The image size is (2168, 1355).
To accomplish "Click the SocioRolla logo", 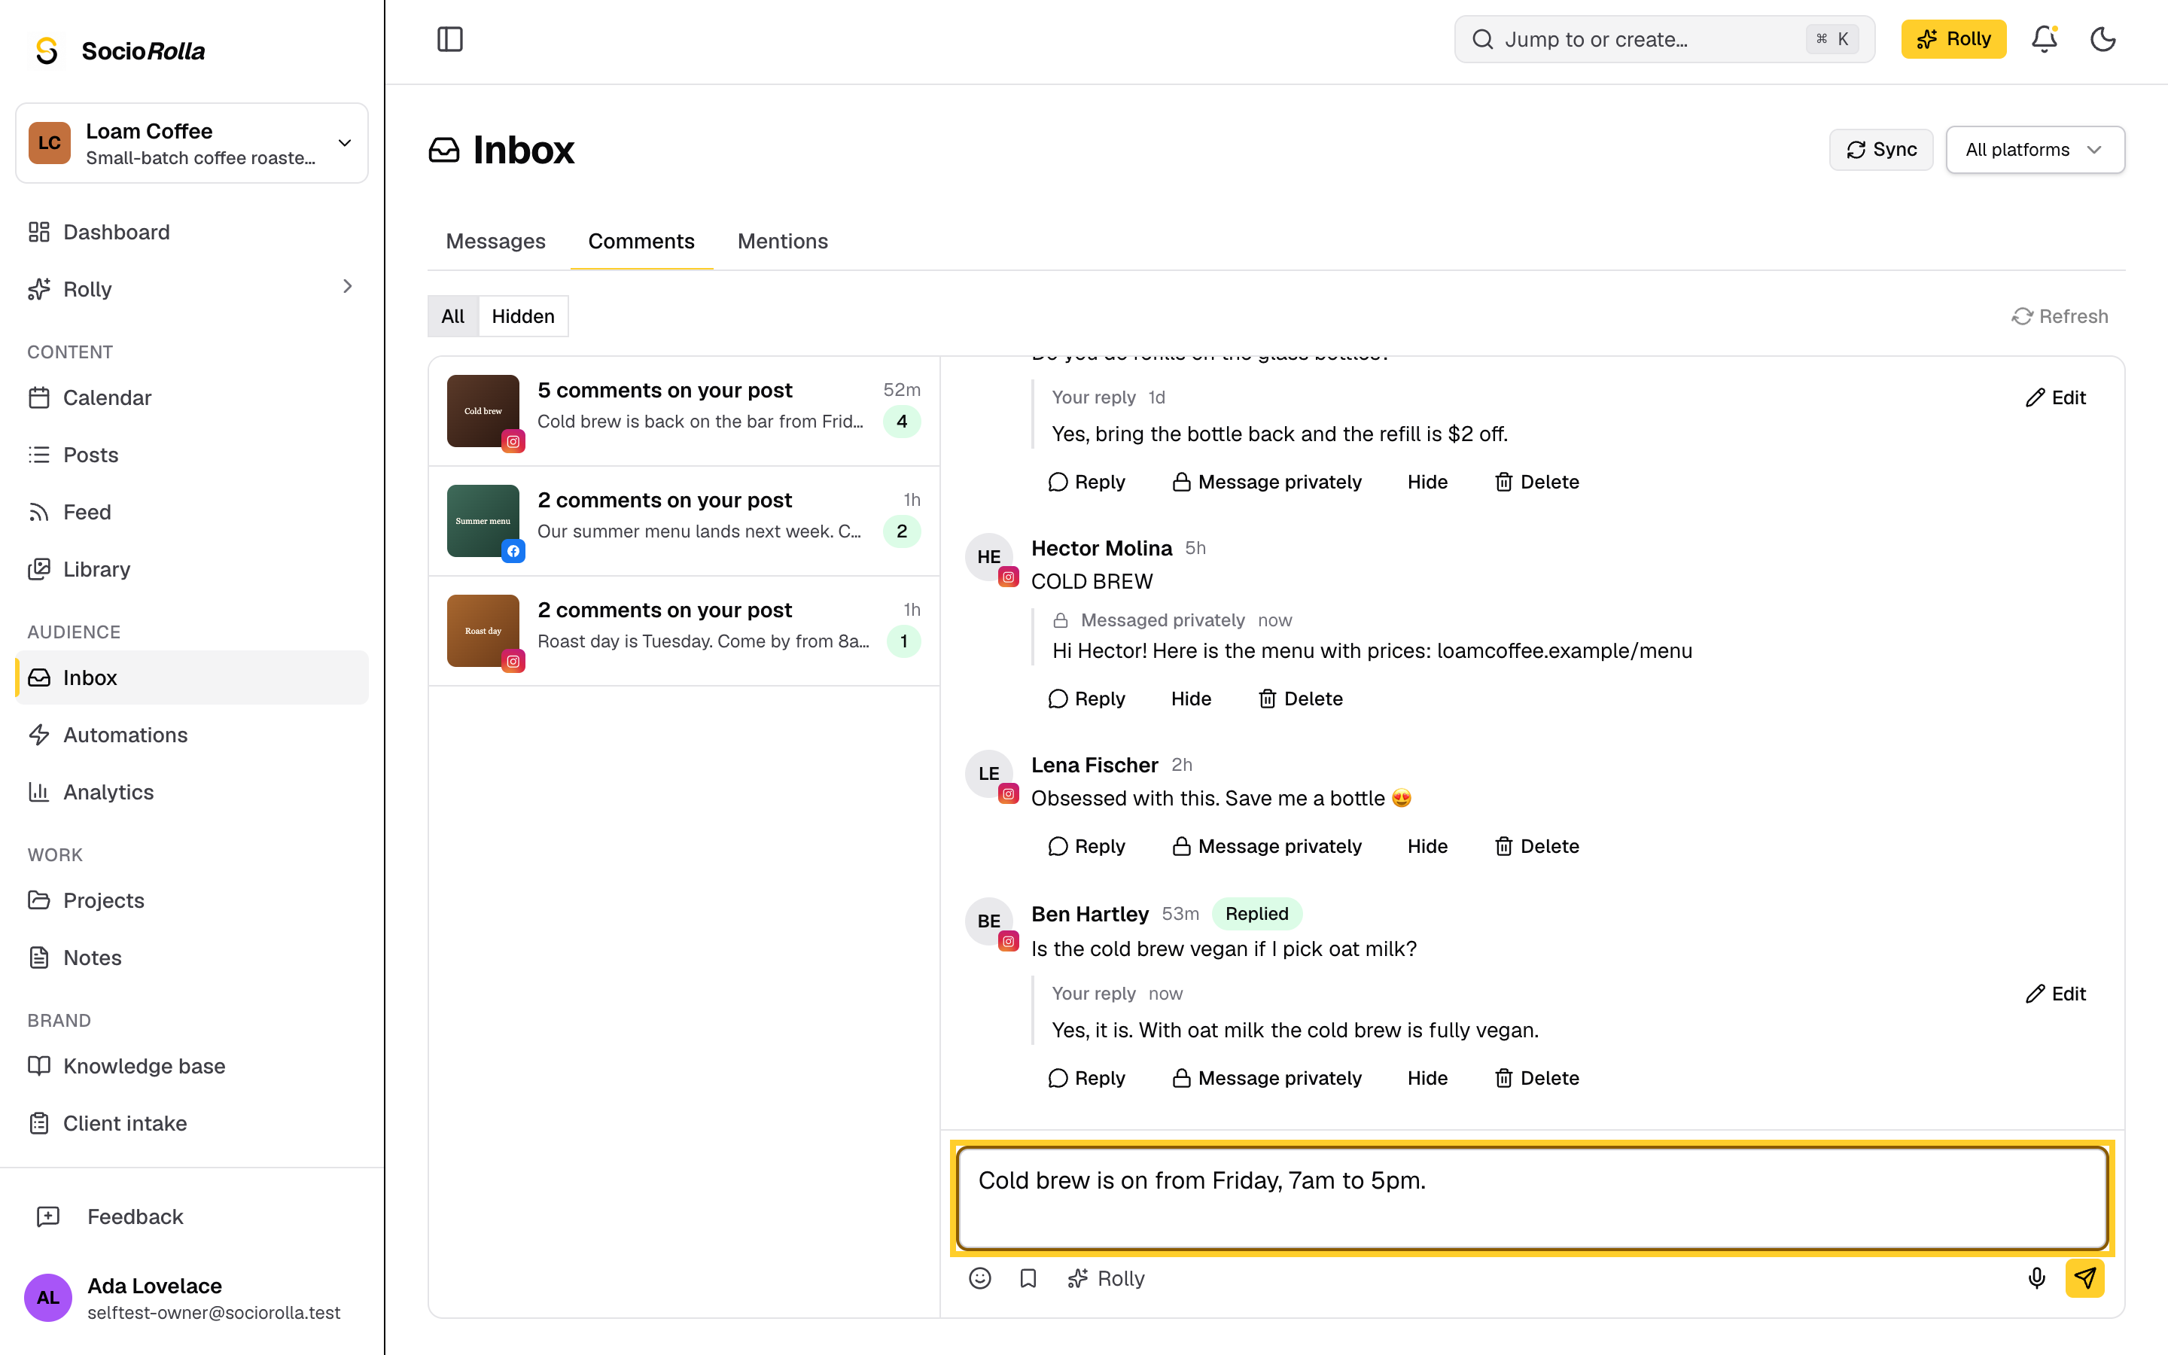I will pyautogui.click(x=118, y=50).
